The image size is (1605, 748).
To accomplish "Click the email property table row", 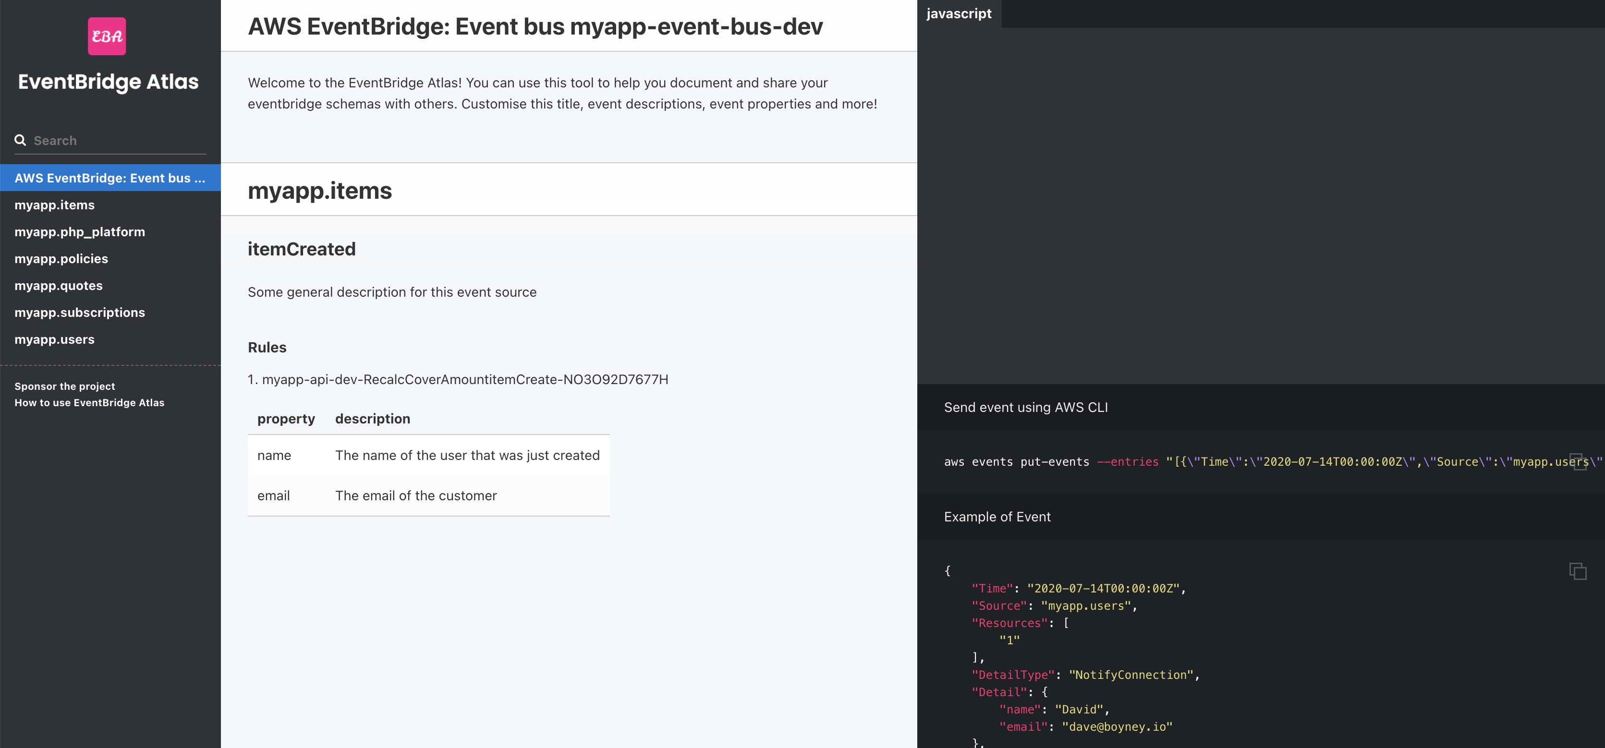I will click(428, 496).
